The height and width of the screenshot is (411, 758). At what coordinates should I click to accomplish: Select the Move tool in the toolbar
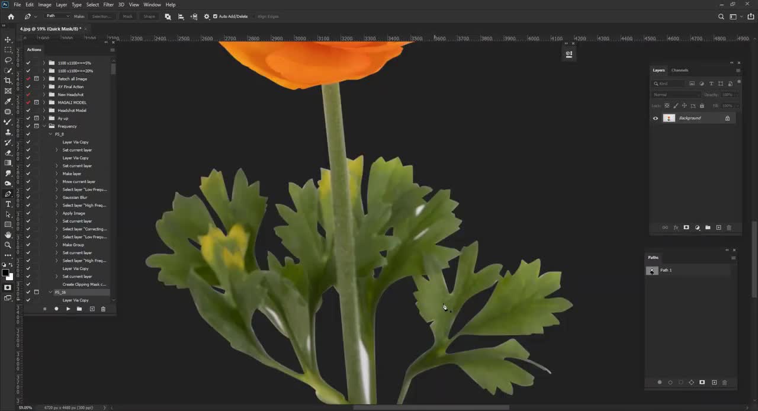tap(8, 40)
